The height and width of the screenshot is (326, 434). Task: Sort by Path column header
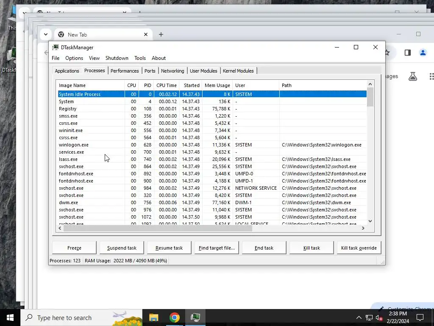point(323,85)
